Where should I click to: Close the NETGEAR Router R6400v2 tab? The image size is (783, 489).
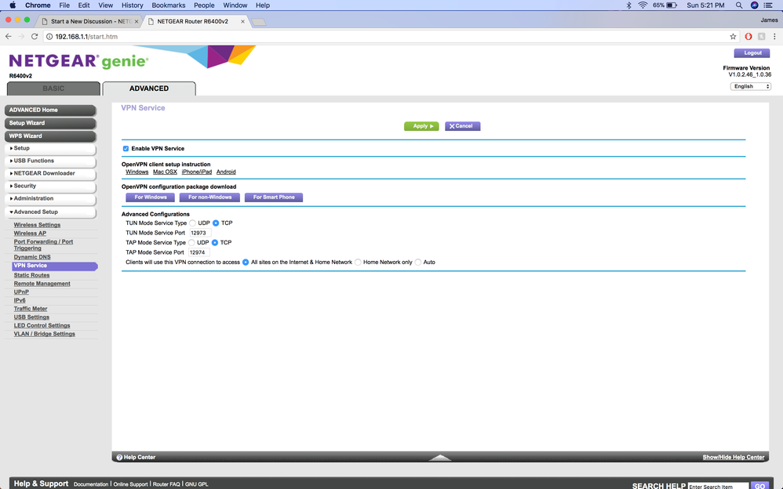pyautogui.click(x=242, y=21)
